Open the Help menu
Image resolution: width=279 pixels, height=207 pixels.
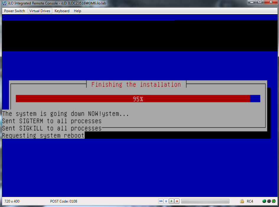pos(78,11)
